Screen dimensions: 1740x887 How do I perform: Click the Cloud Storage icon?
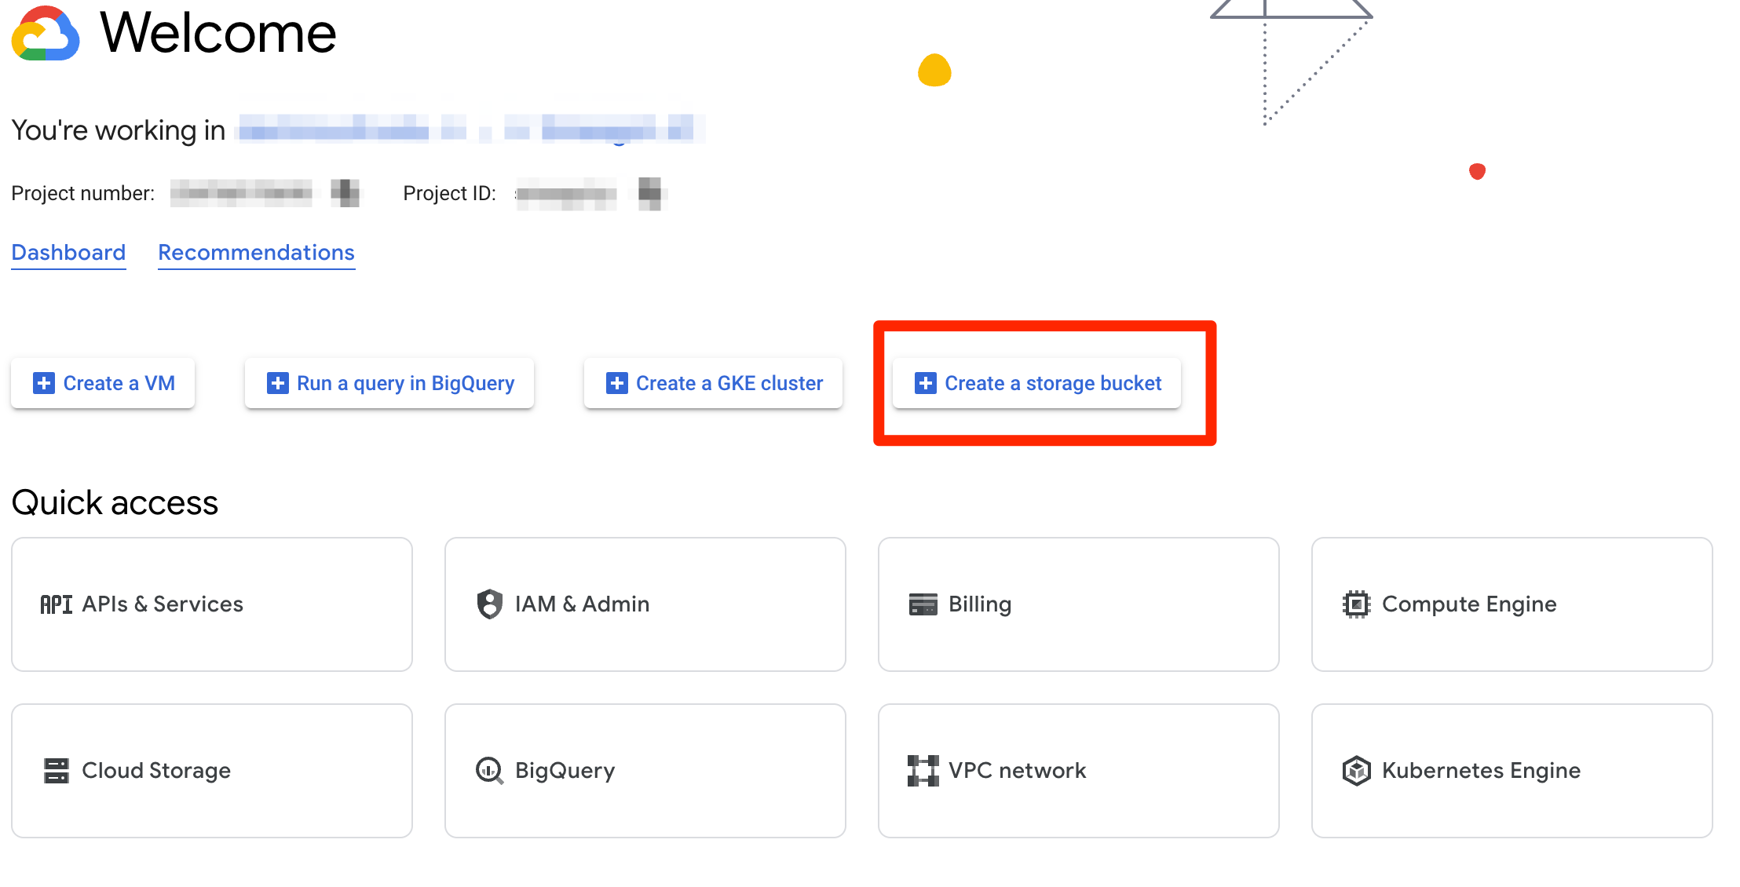click(57, 771)
